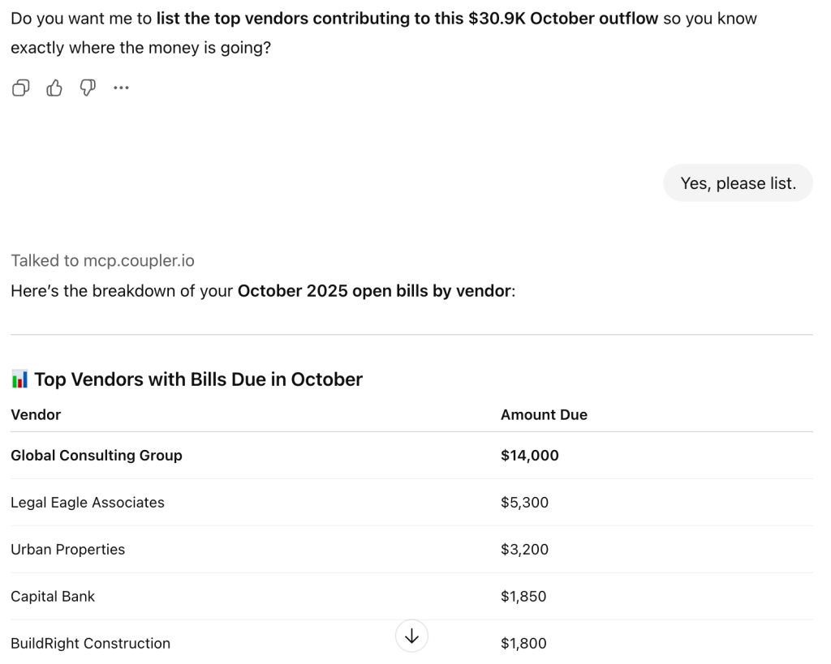831x664 pixels.
Task: Click Capital Bank vendor name
Action: point(53,597)
